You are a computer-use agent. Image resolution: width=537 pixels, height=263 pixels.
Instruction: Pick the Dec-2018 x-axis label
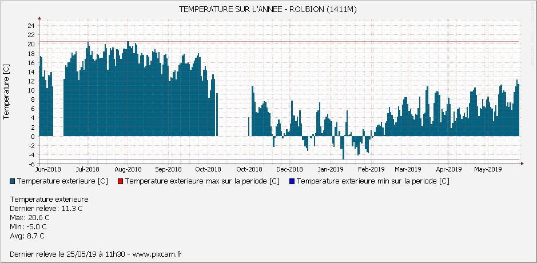(x=290, y=169)
